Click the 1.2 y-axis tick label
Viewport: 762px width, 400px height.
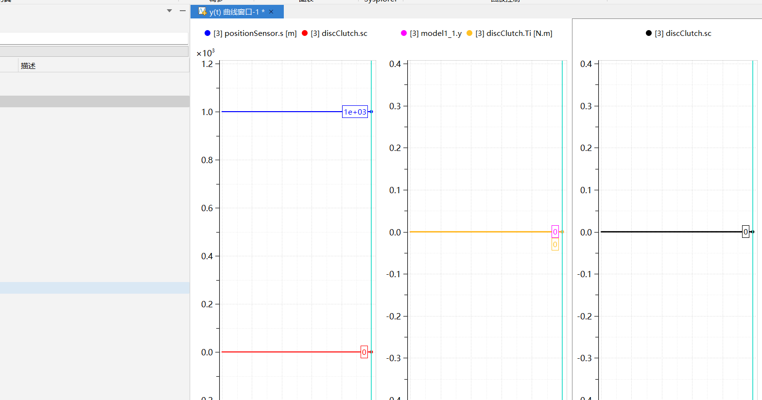click(x=208, y=64)
